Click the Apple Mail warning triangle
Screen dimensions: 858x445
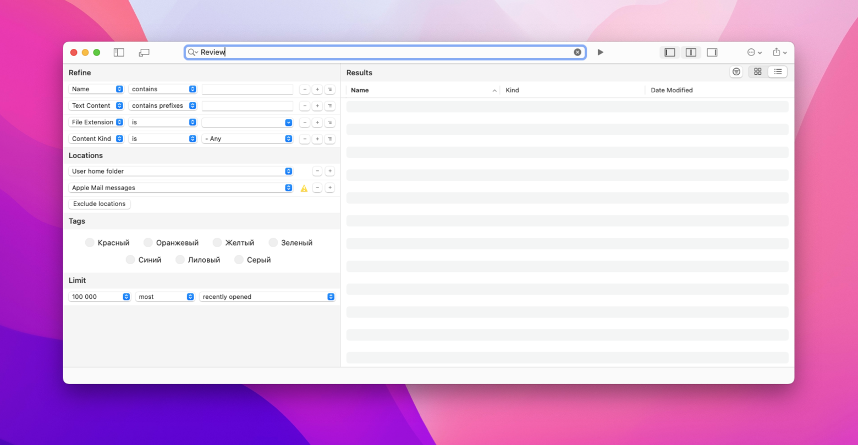tap(304, 188)
